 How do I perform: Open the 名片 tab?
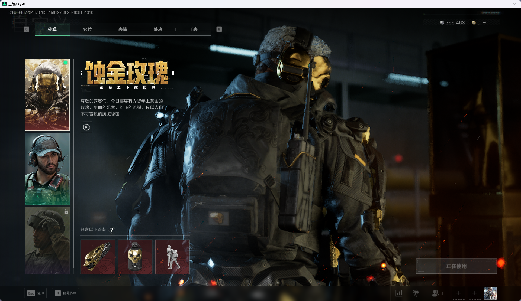pos(87,29)
